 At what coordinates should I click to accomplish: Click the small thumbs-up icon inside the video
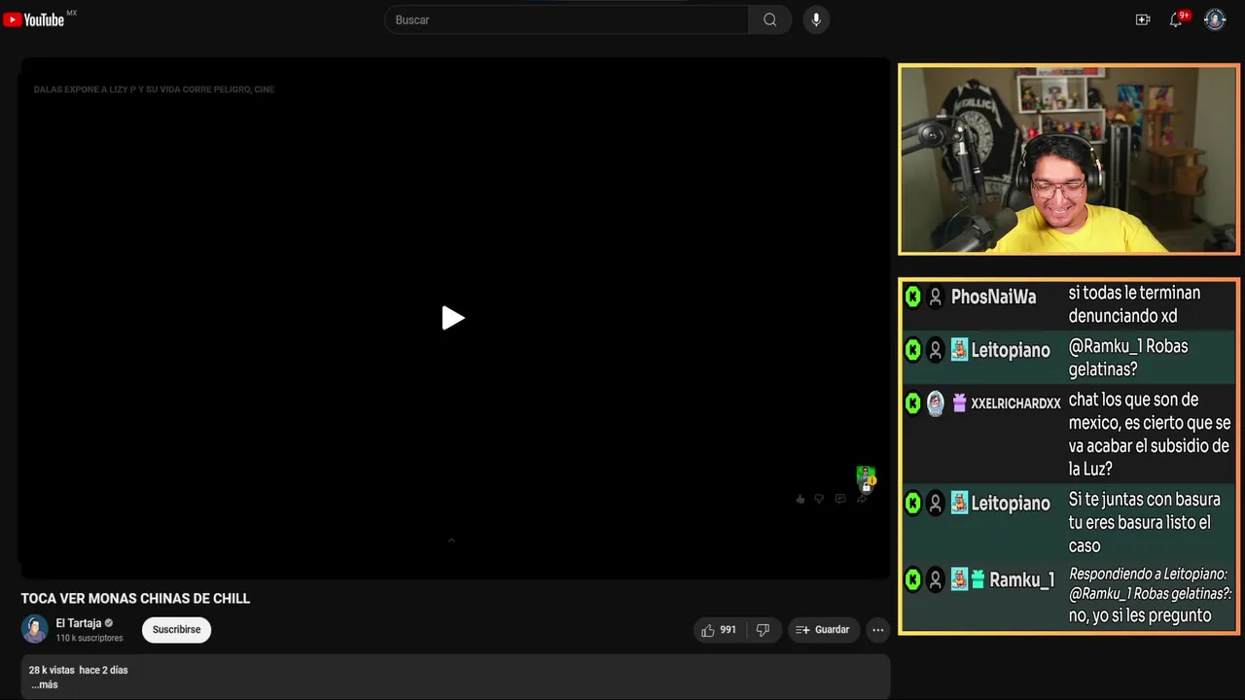click(x=800, y=499)
